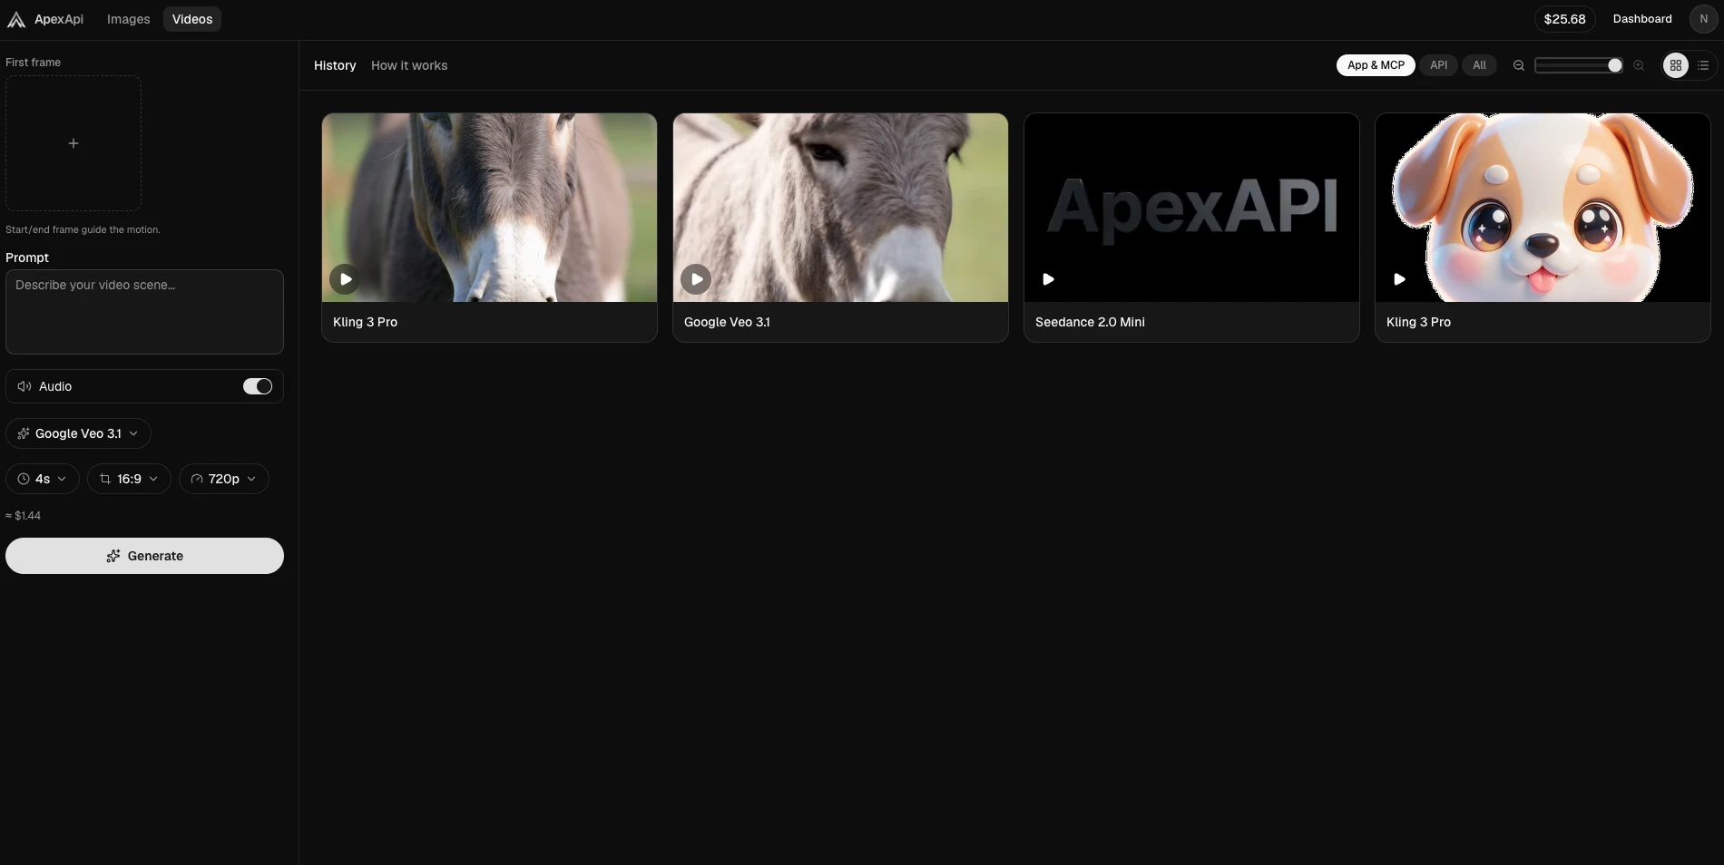Click the zoom in magnifier icon

tap(1639, 65)
